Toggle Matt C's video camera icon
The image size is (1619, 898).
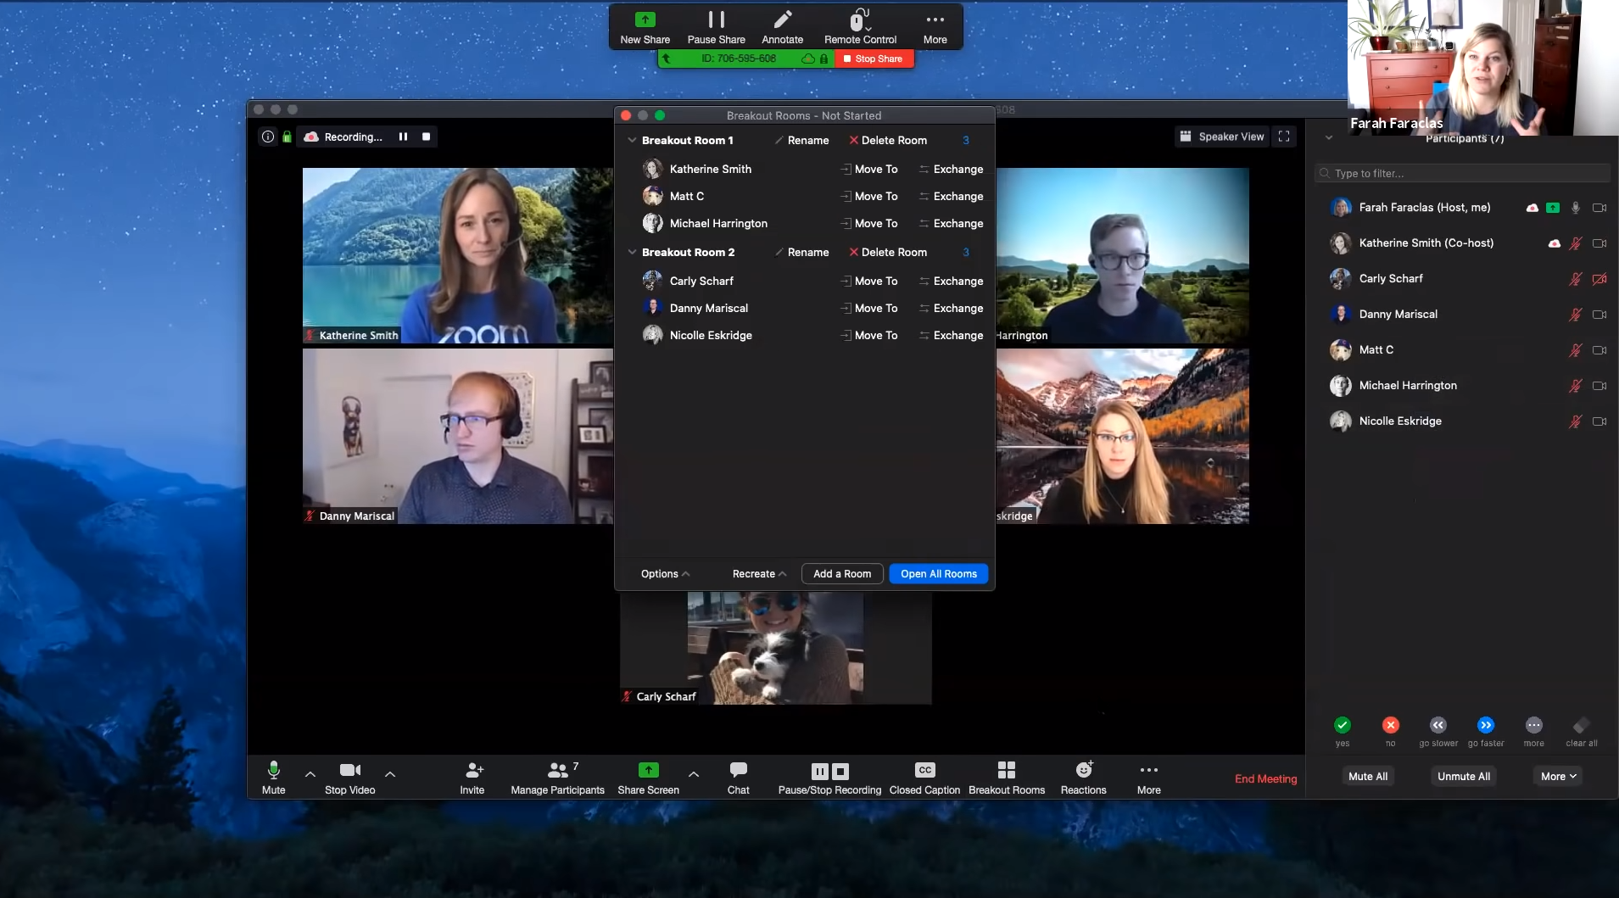tap(1599, 350)
